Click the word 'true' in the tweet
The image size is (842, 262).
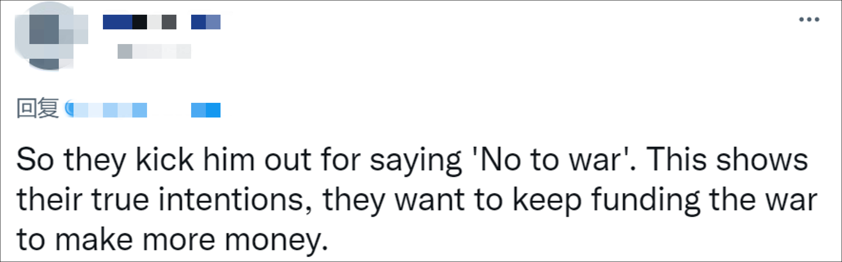point(120,199)
